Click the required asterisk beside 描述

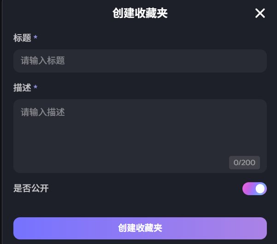35,88
